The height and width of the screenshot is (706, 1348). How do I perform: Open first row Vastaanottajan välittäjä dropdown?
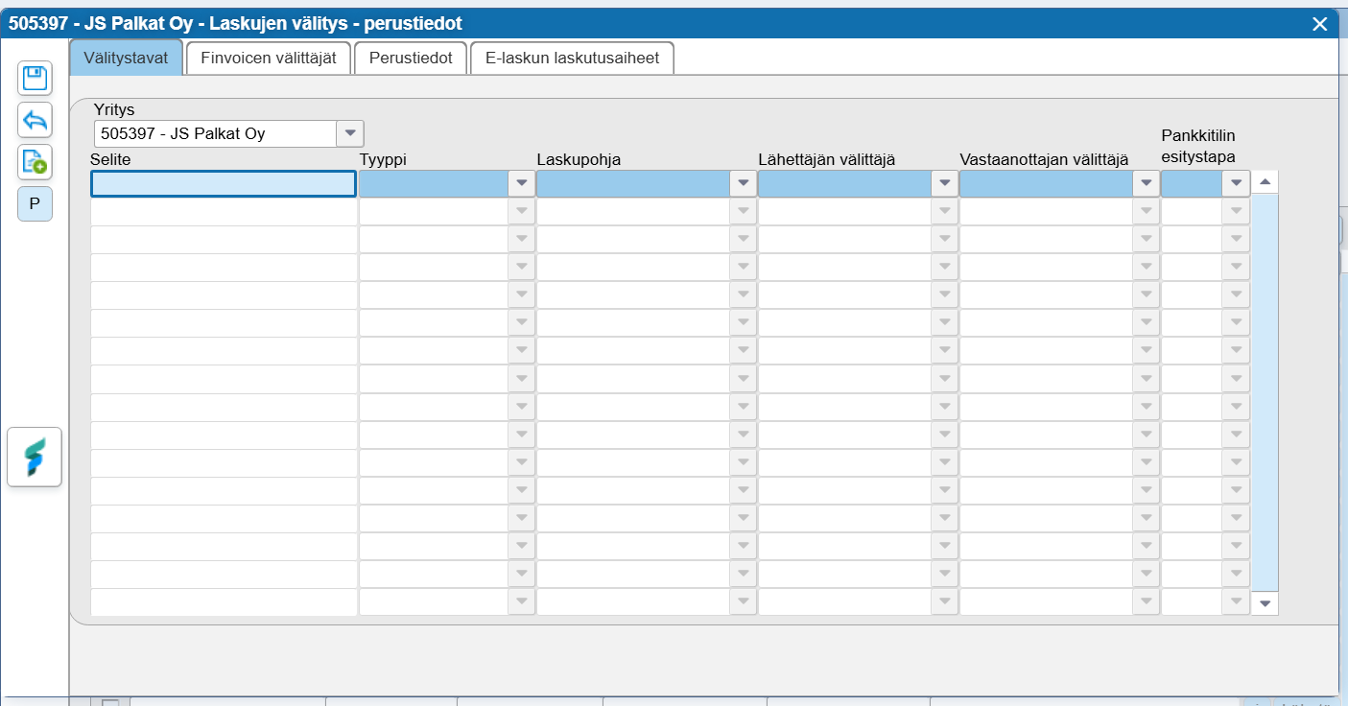(1146, 183)
